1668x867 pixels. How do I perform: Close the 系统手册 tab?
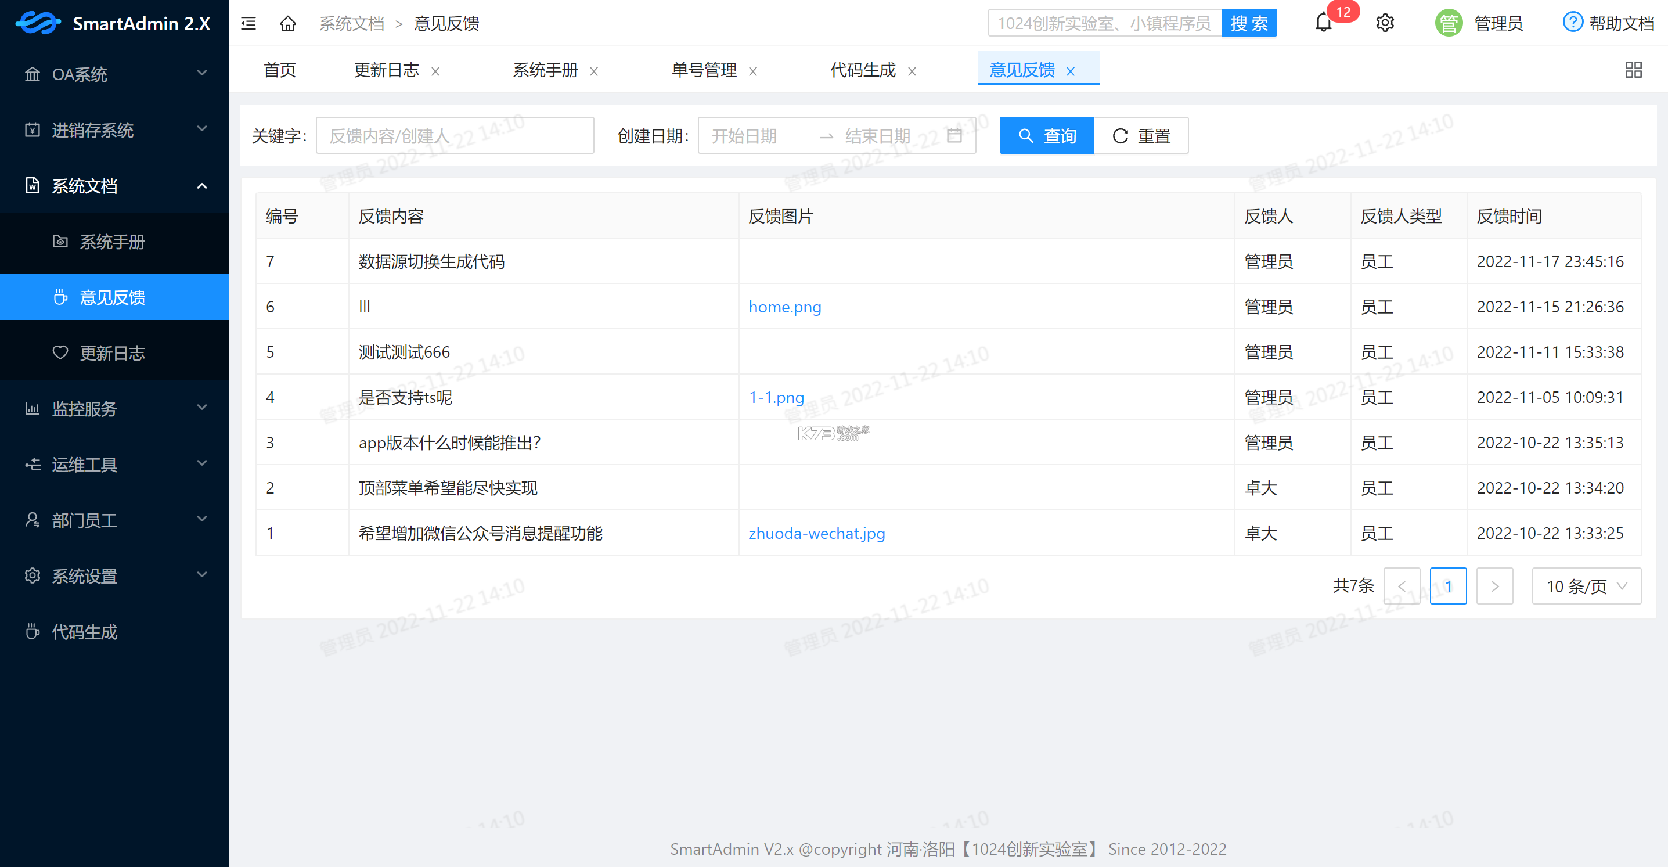[x=594, y=71]
